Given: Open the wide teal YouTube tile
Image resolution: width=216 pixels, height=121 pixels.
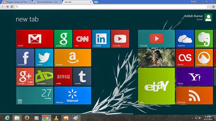Looking at the screenshot, I should [157, 39].
